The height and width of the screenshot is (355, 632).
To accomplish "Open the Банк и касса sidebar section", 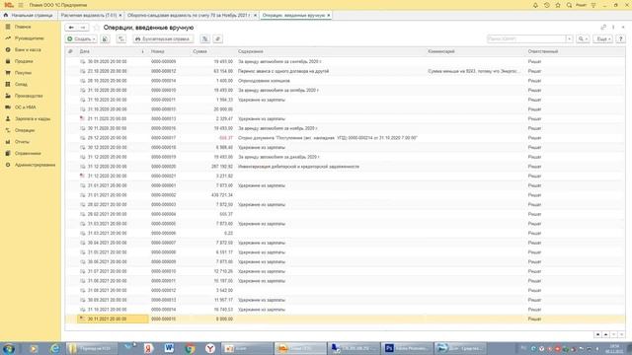I will tap(28, 50).
